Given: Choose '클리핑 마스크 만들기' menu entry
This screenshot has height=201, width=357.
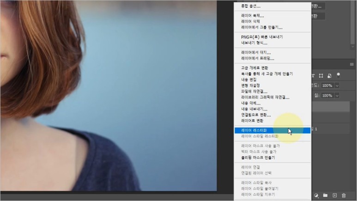Looking at the screenshot, I should (x=258, y=158).
